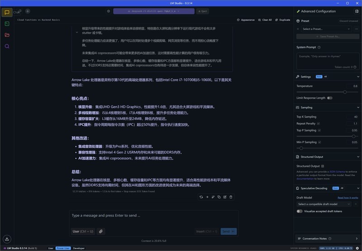This screenshot has height=251, width=362.
Task: Open the Chat view in sidebar
Action: click(x=7, y=12)
